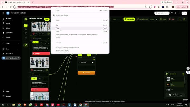The image size is (190, 107).
Task: Click the green chain-link button in canvas toolbar
Action: tap(26, 45)
